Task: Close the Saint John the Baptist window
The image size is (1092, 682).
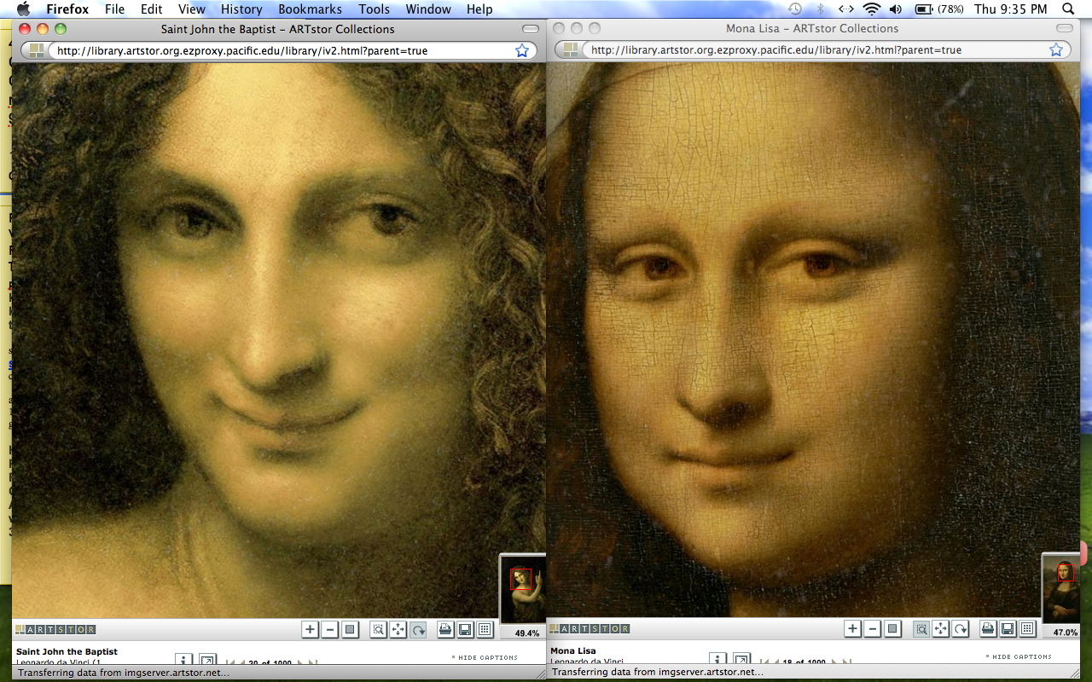Action: [x=25, y=29]
